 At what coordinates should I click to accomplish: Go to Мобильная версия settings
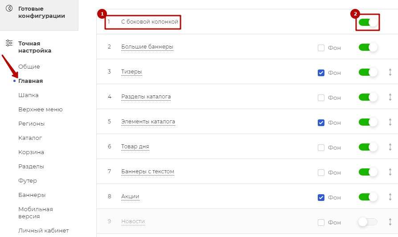click(36, 212)
